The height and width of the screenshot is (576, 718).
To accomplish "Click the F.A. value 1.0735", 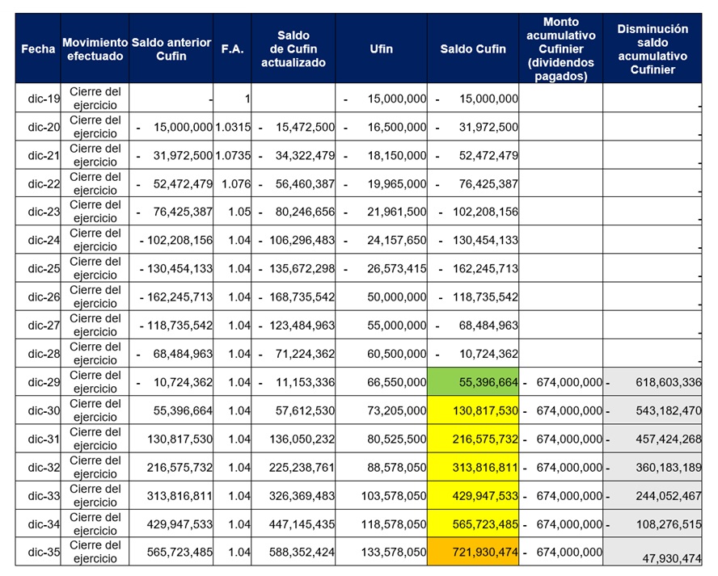I will tap(232, 155).
